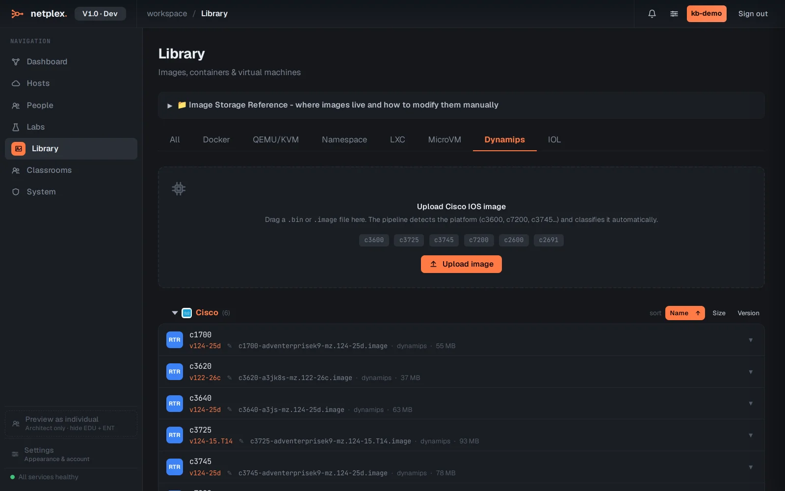The height and width of the screenshot is (491, 785).
Task: Expand the Image Storage Reference section
Action: (x=461, y=105)
